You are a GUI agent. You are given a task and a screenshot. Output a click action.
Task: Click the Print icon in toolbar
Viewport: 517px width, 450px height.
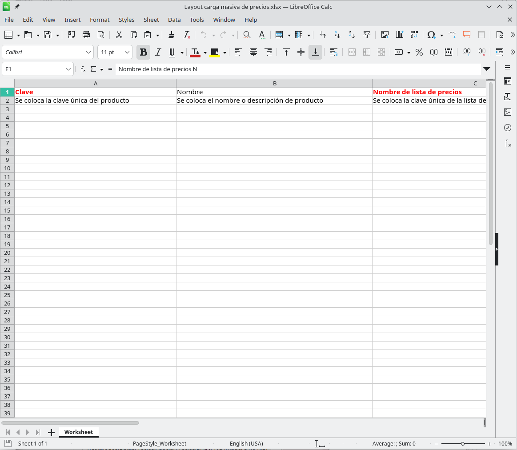pos(86,35)
